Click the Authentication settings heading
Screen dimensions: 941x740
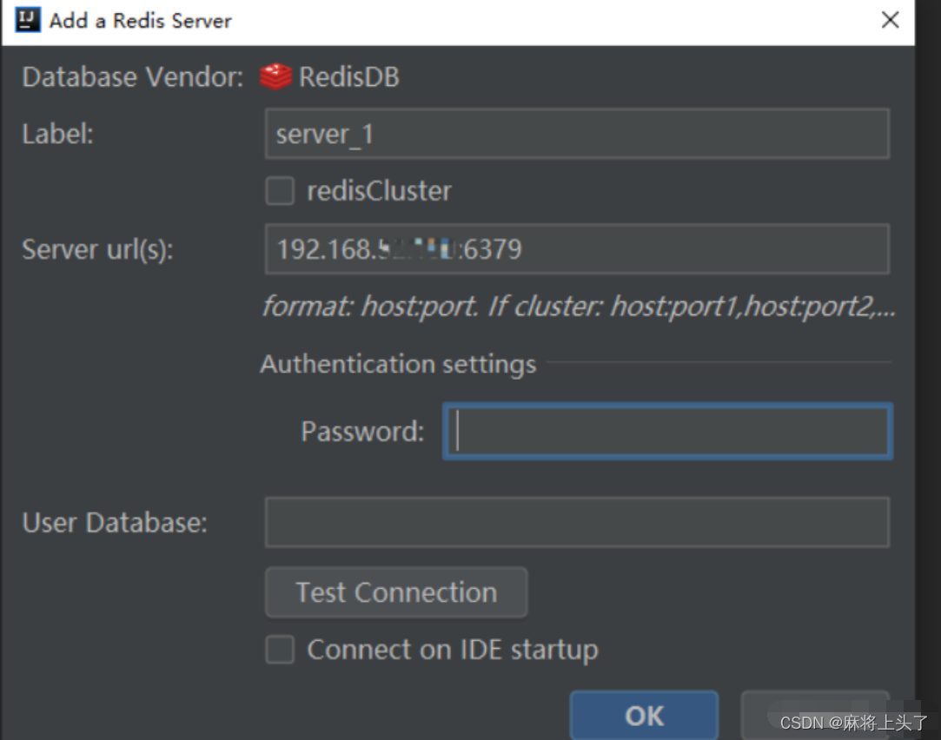tap(398, 364)
